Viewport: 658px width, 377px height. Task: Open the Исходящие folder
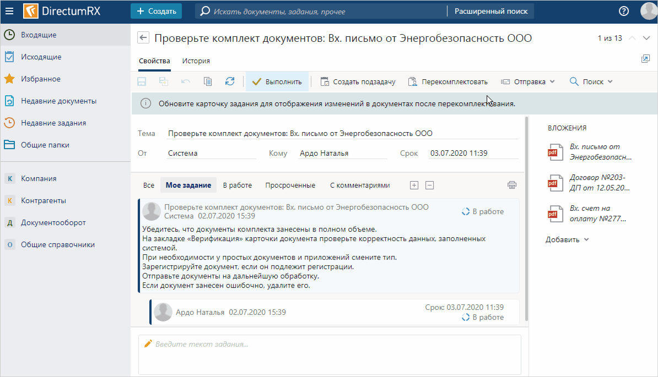66,57
